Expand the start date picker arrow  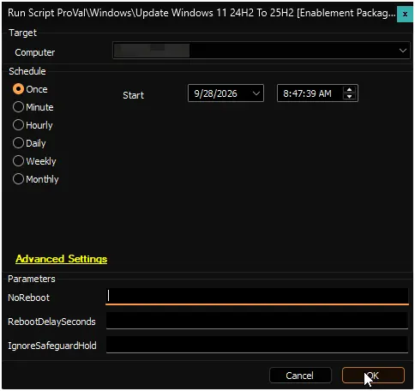click(x=256, y=93)
